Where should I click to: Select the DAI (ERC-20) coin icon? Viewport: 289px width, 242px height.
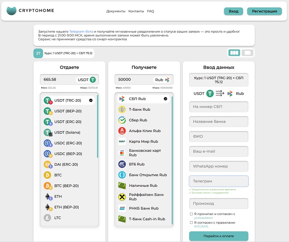(48, 164)
